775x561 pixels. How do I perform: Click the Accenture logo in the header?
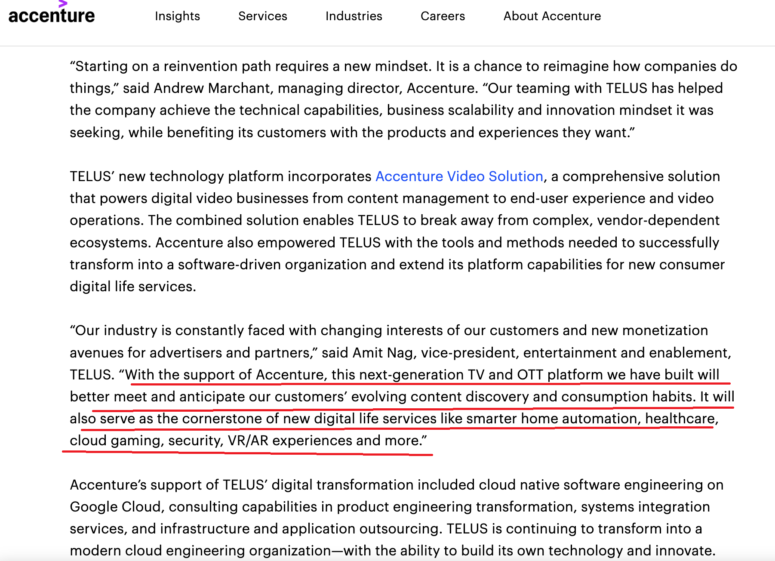[x=51, y=16]
